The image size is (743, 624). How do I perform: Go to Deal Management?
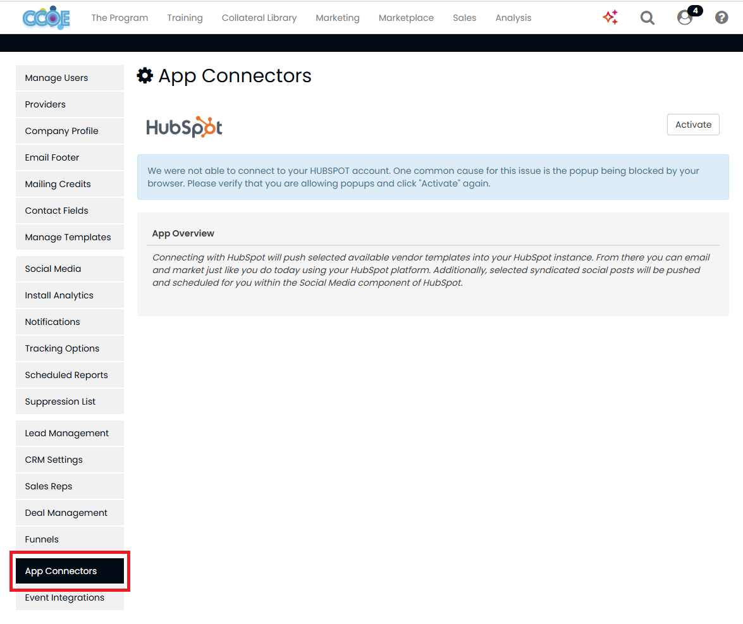[70, 513]
